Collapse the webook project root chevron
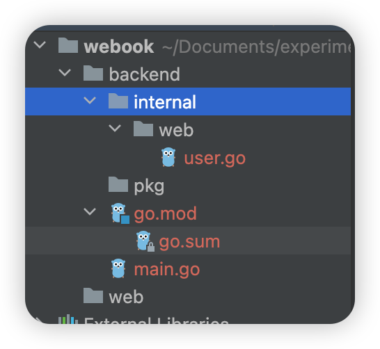The width and height of the screenshot is (380, 349). click(x=40, y=44)
